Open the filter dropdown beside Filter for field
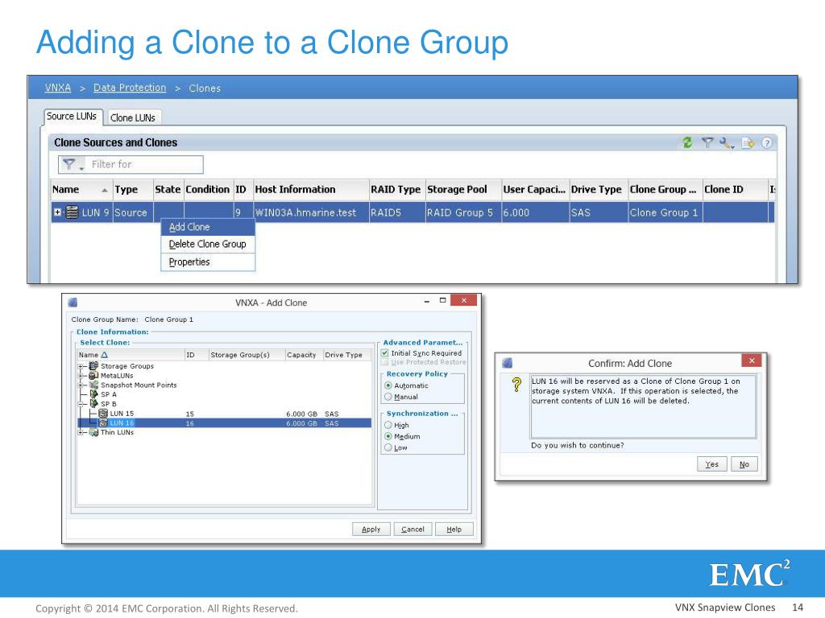 73,164
